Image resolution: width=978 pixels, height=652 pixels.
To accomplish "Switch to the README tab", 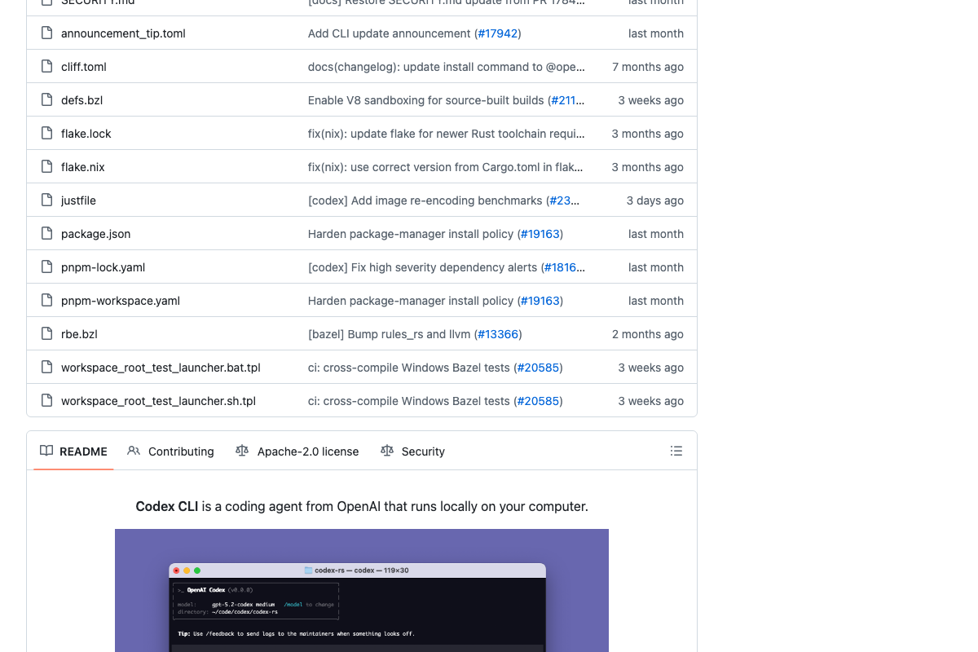I will pos(73,451).
